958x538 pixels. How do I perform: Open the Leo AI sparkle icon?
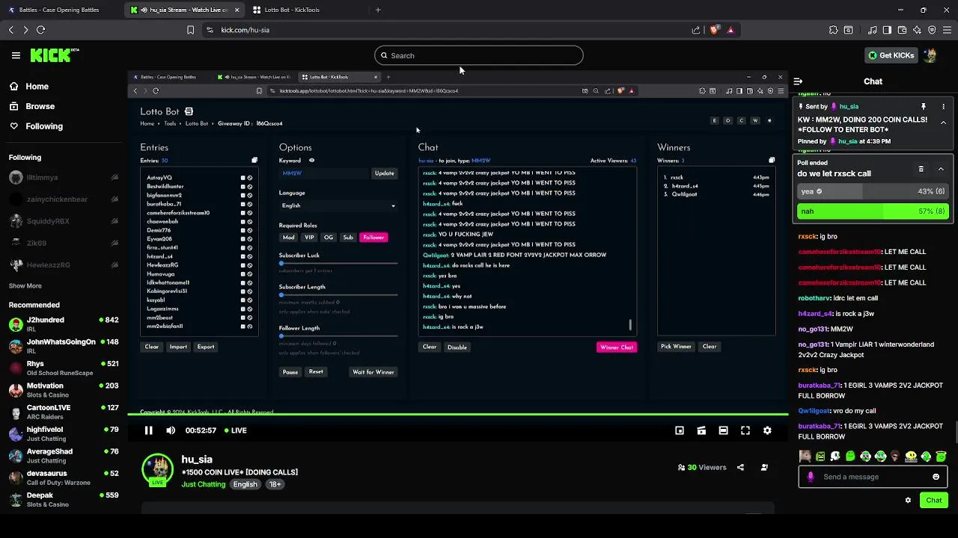917,30
